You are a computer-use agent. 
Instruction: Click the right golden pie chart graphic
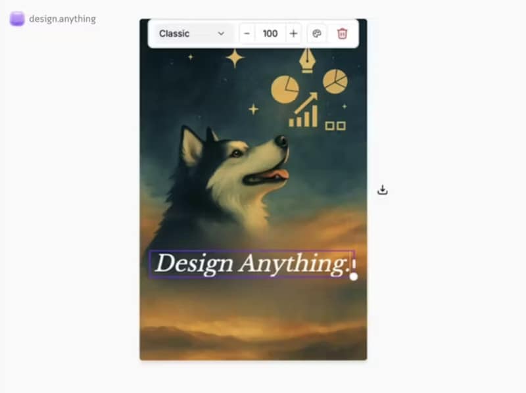(335, 81)
